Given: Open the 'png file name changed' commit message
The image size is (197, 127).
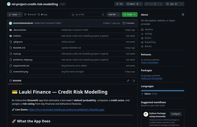Looking at the screenshot, I should [x=72, y=72].
